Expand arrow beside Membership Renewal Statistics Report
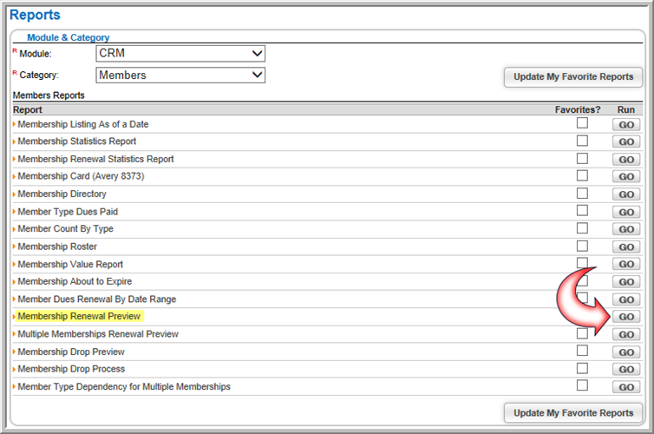 [14, 159]
